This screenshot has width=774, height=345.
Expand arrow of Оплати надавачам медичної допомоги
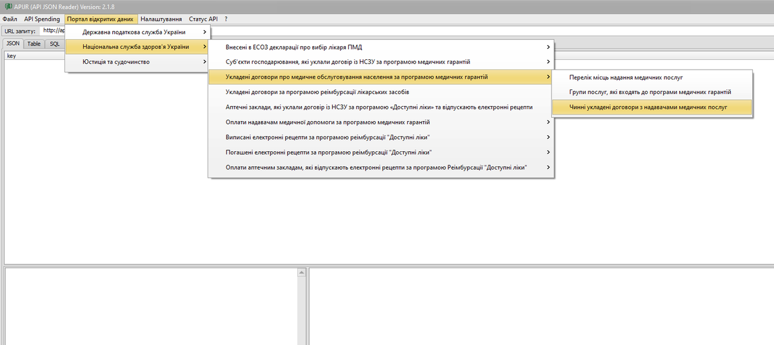click(x=548, y=122)
